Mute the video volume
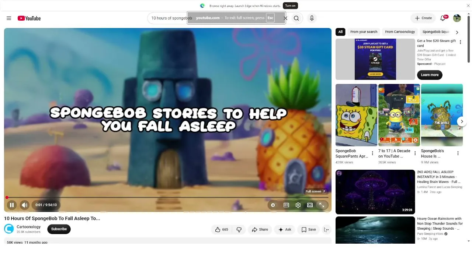This screenshot has width=472, height=265. tap(24, 205)
